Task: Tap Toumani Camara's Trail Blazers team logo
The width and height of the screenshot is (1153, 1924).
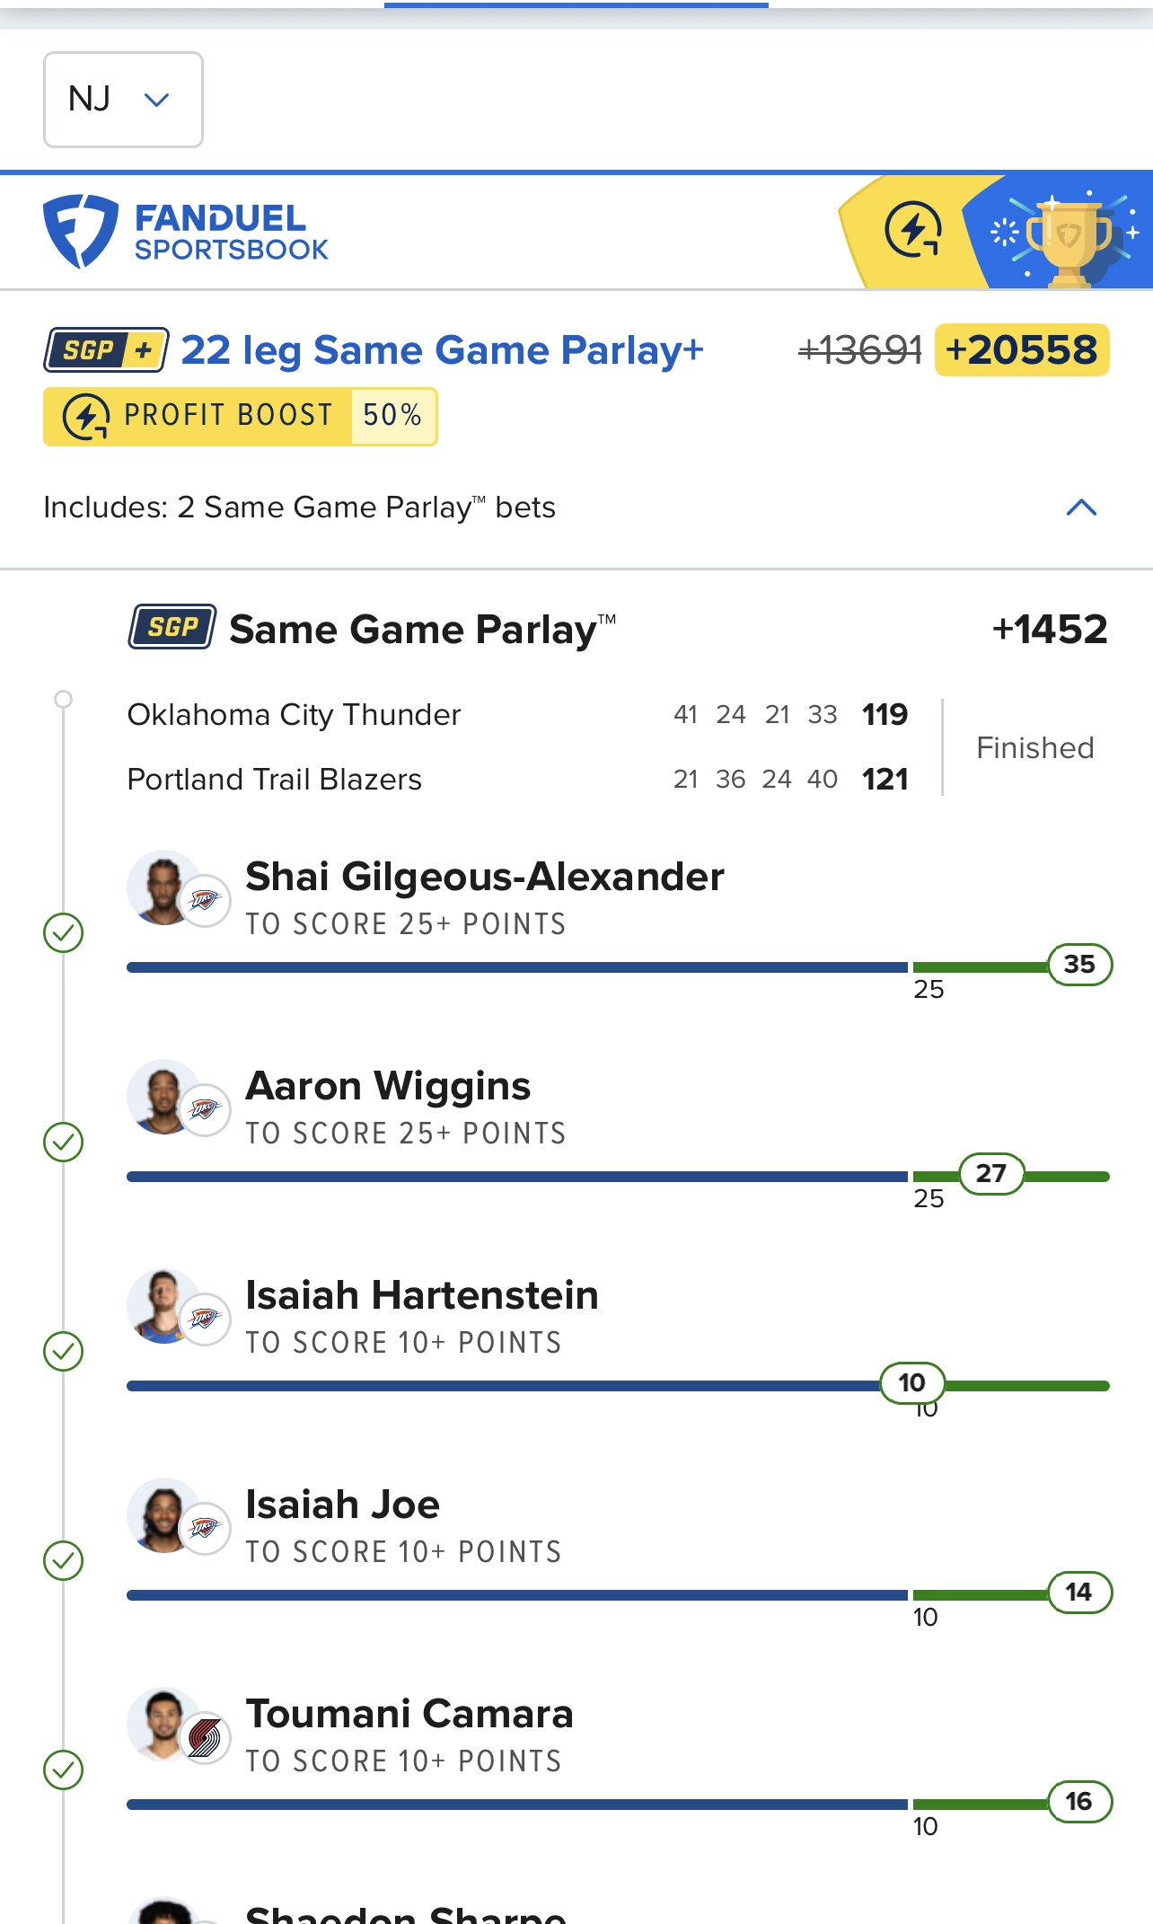Action: click(205, 1737)
